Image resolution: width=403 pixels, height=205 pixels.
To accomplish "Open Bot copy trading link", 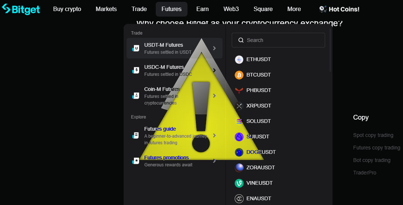I will (x=372, y=160).
